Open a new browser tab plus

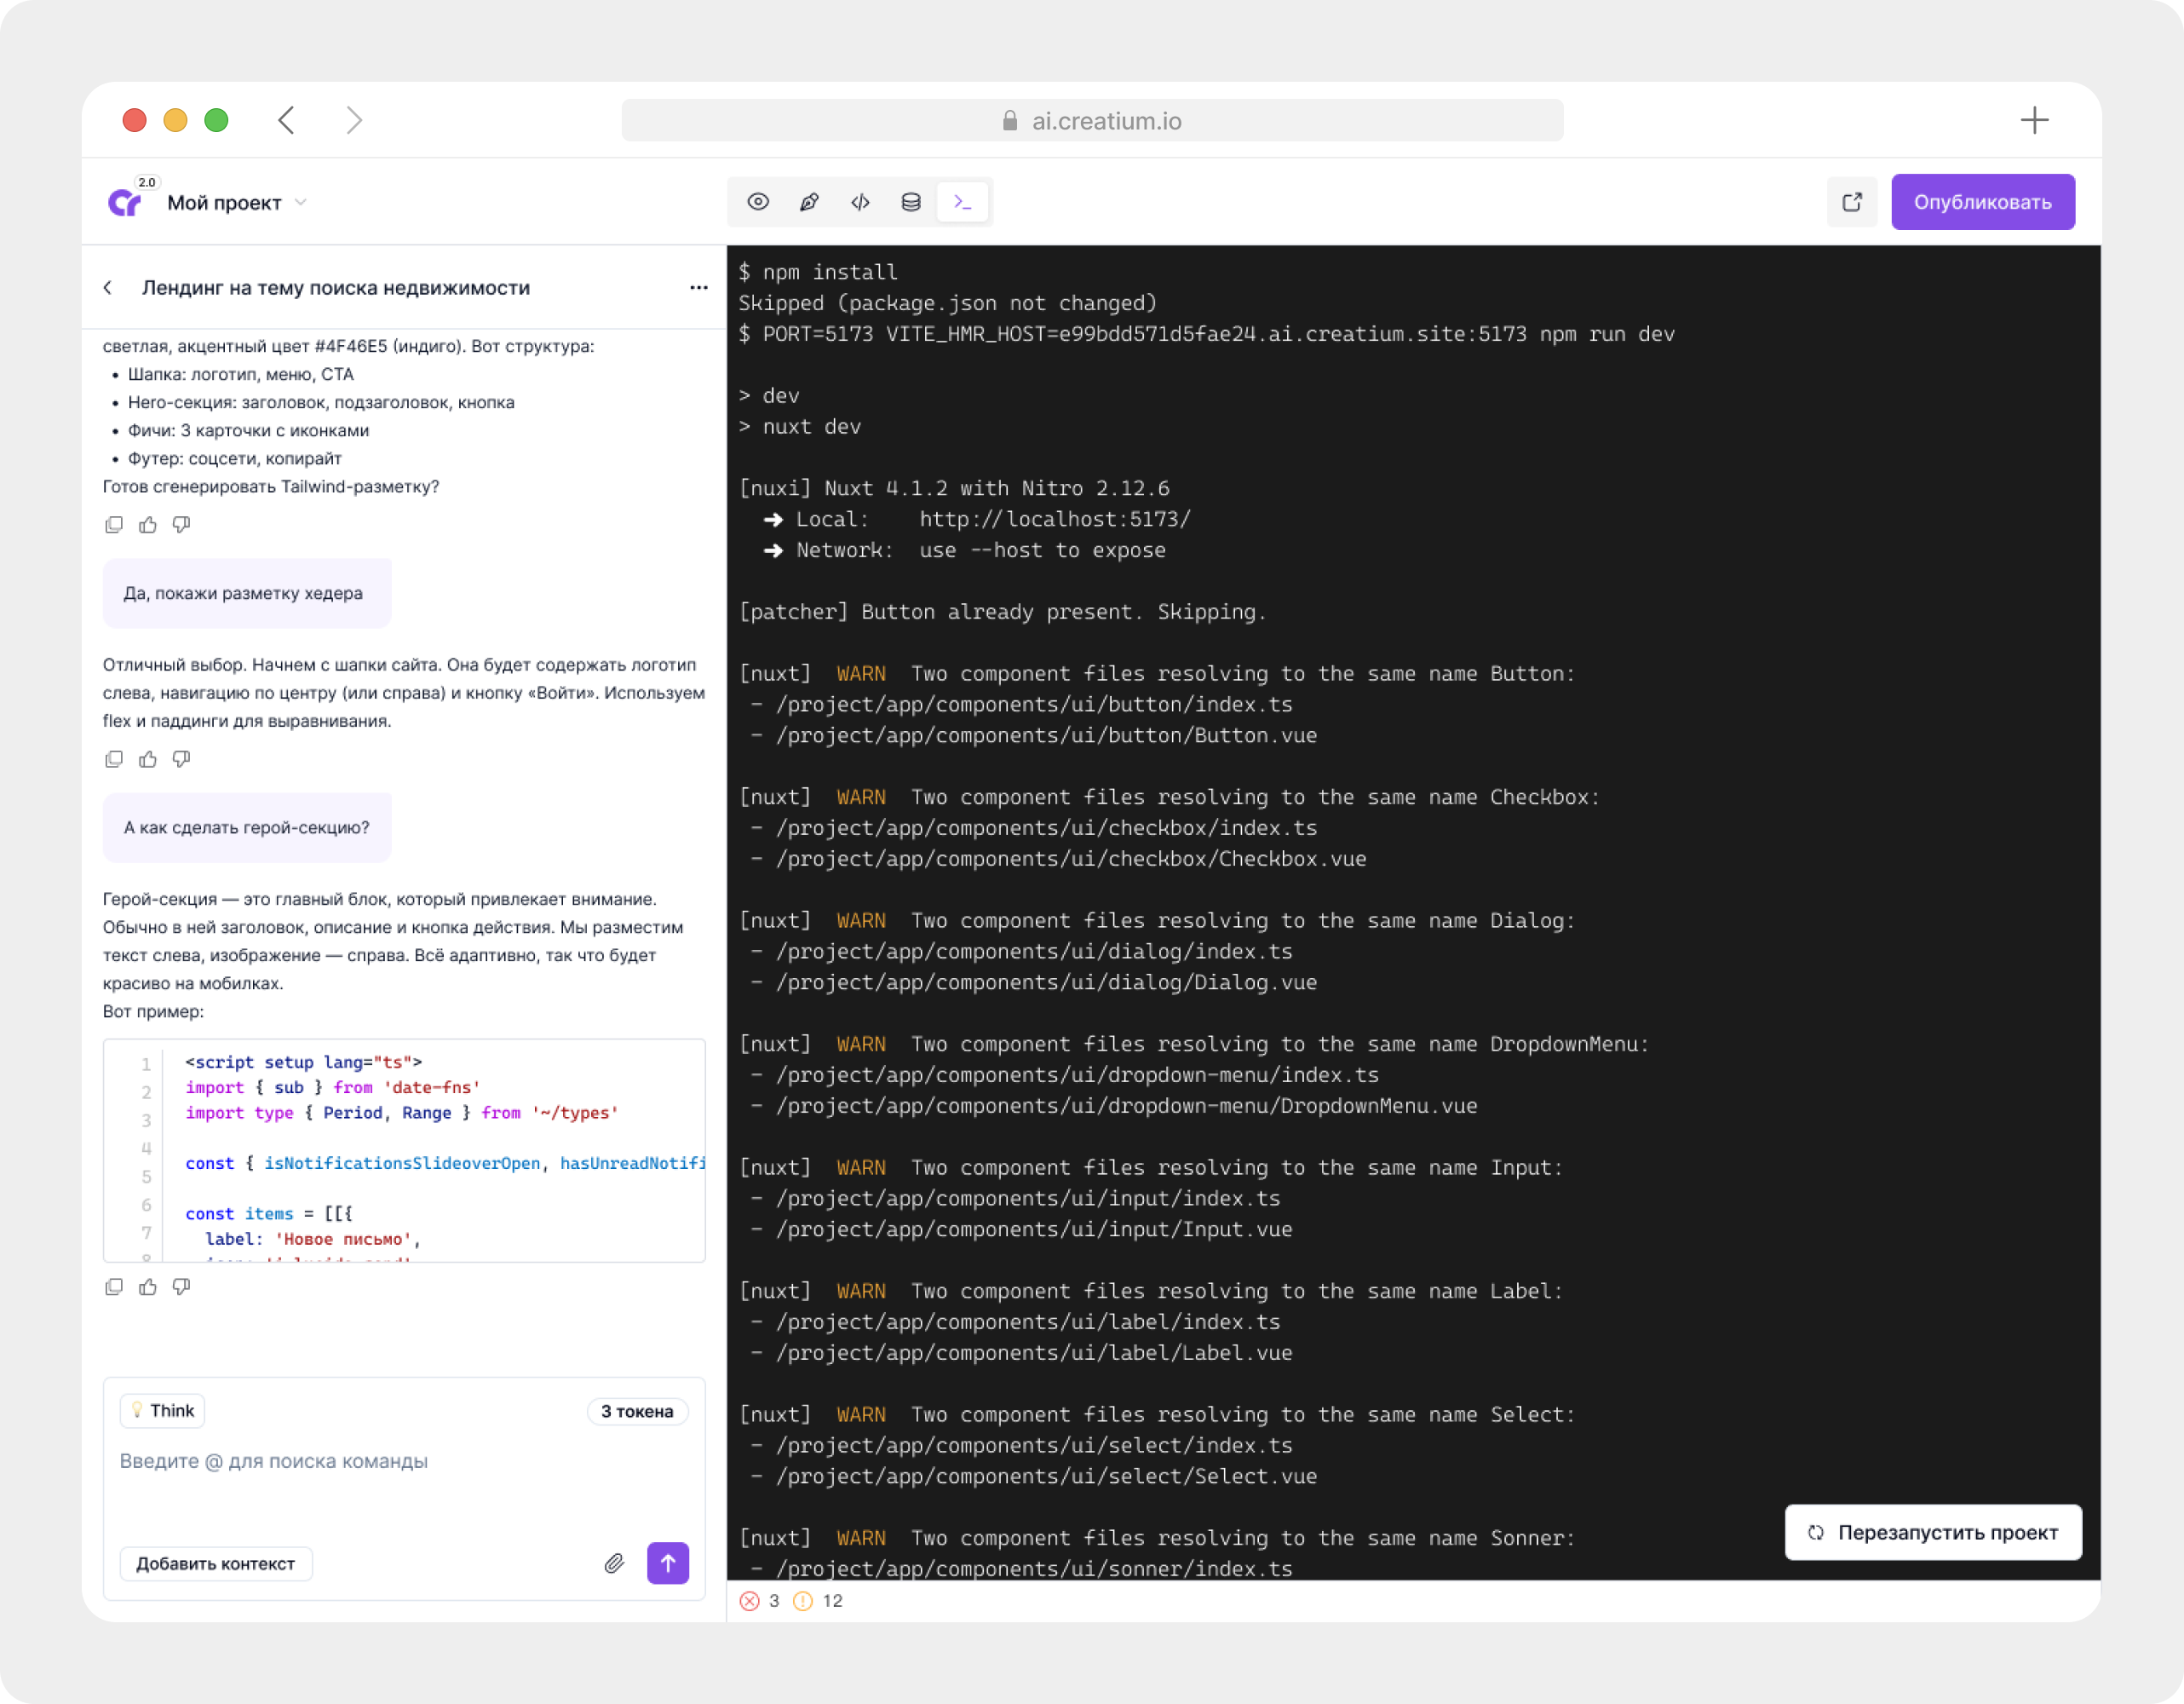[2034, 121]
